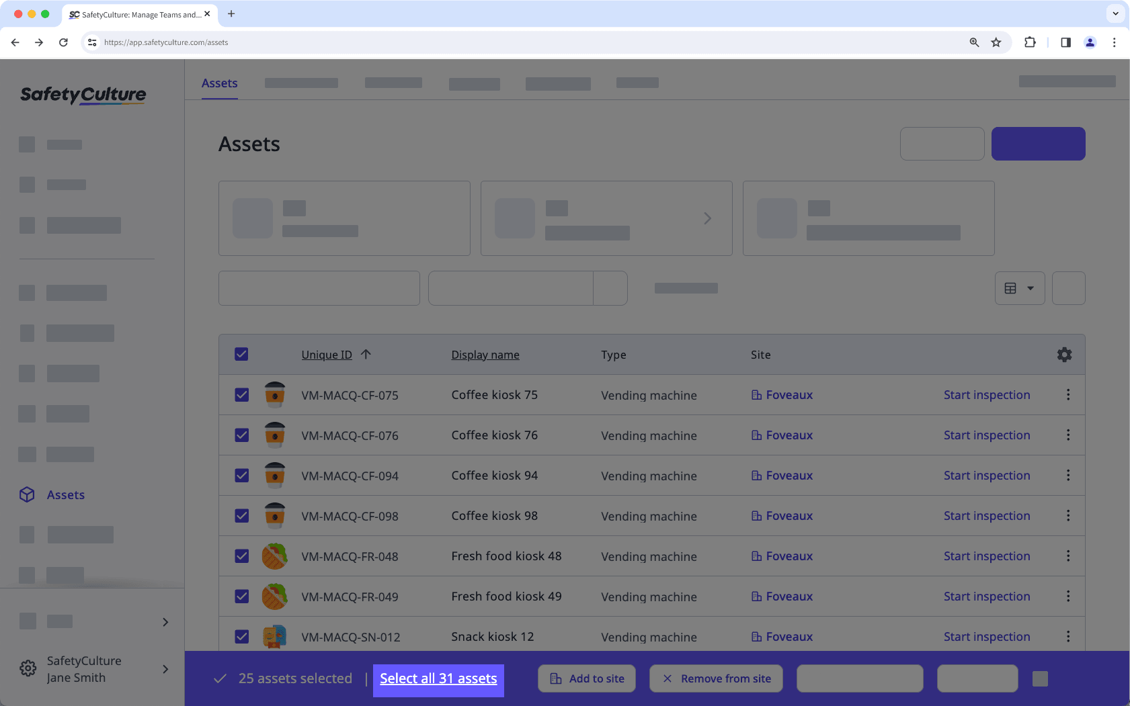
Task: Select Assets in the left sidebar
Action: 65,494
